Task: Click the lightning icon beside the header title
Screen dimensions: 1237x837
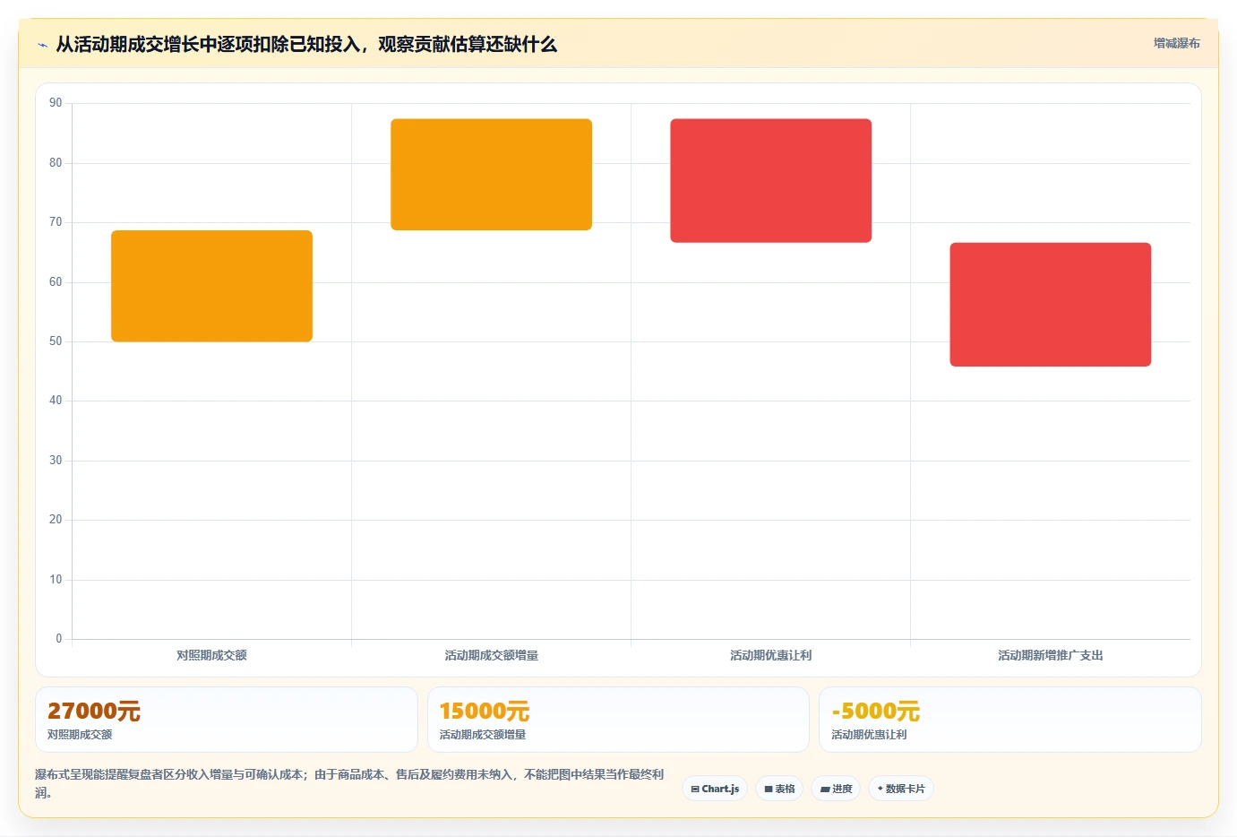Action: pos(42,45)
